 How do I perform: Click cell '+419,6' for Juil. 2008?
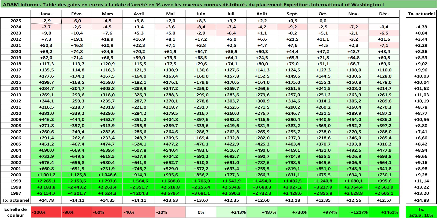231,125
